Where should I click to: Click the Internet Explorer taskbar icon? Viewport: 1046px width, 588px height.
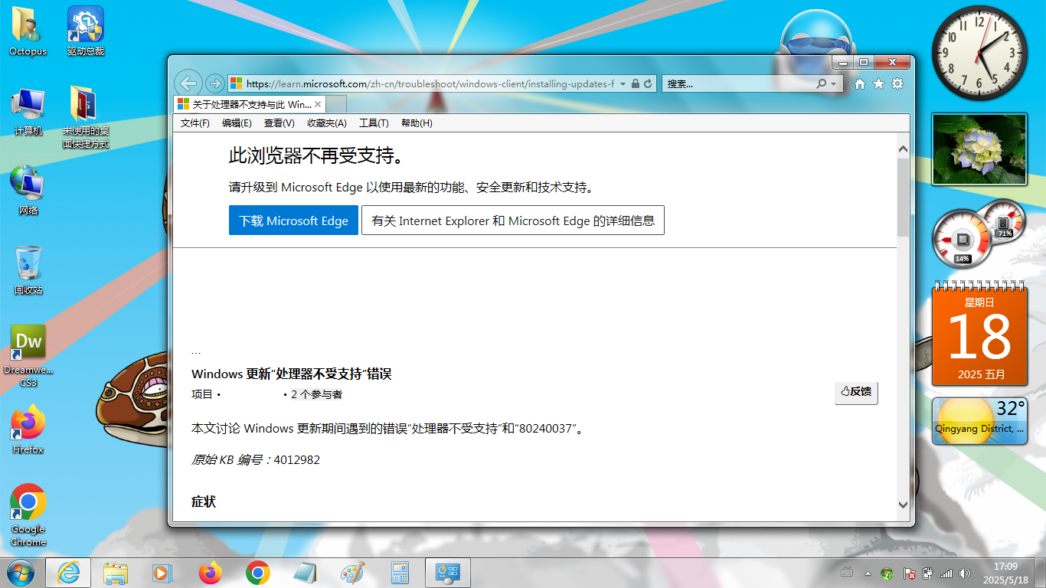68,573
